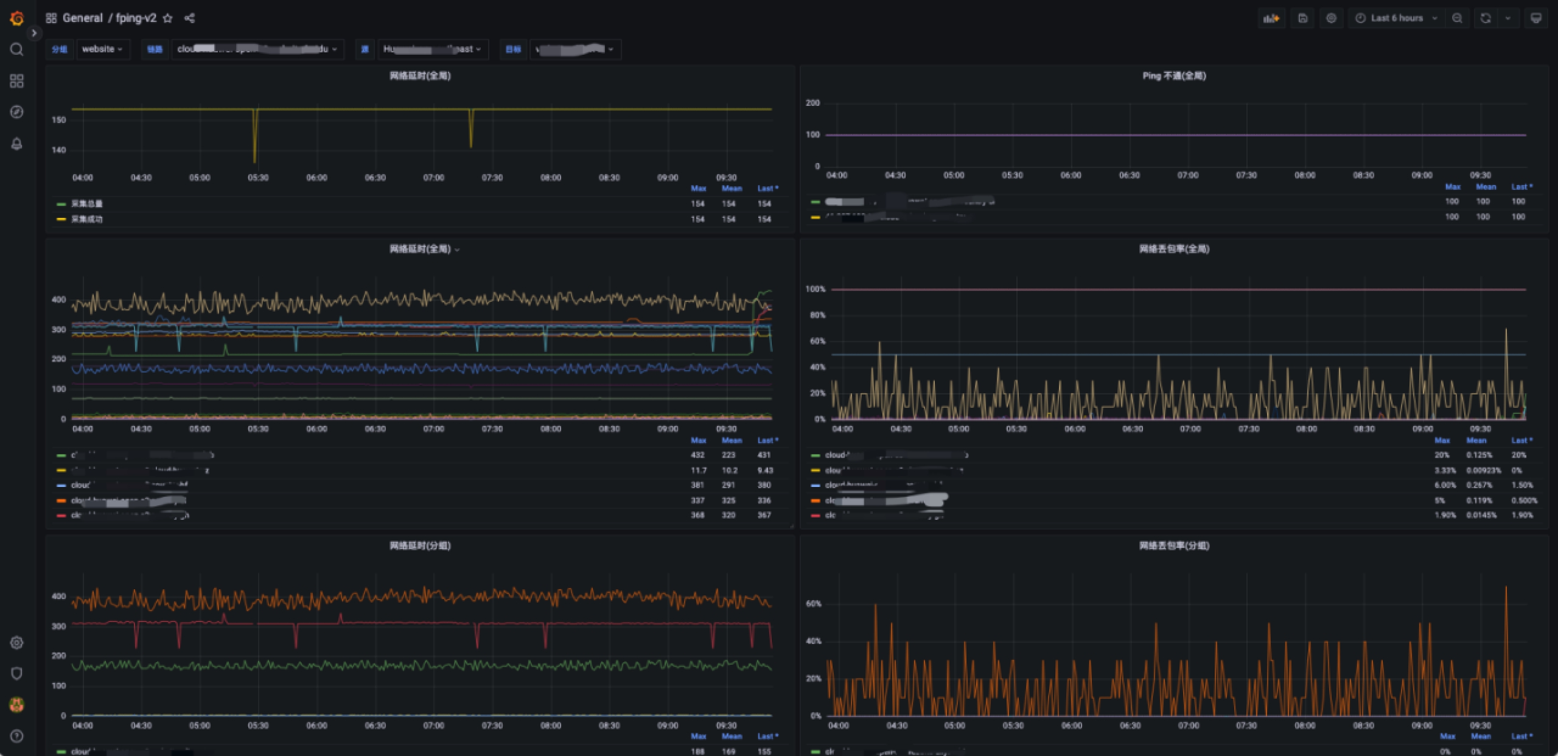Open Explore from the sidebar compass
The width and height of the screenshot is (1558, 756).
click(x=16, y=112)
